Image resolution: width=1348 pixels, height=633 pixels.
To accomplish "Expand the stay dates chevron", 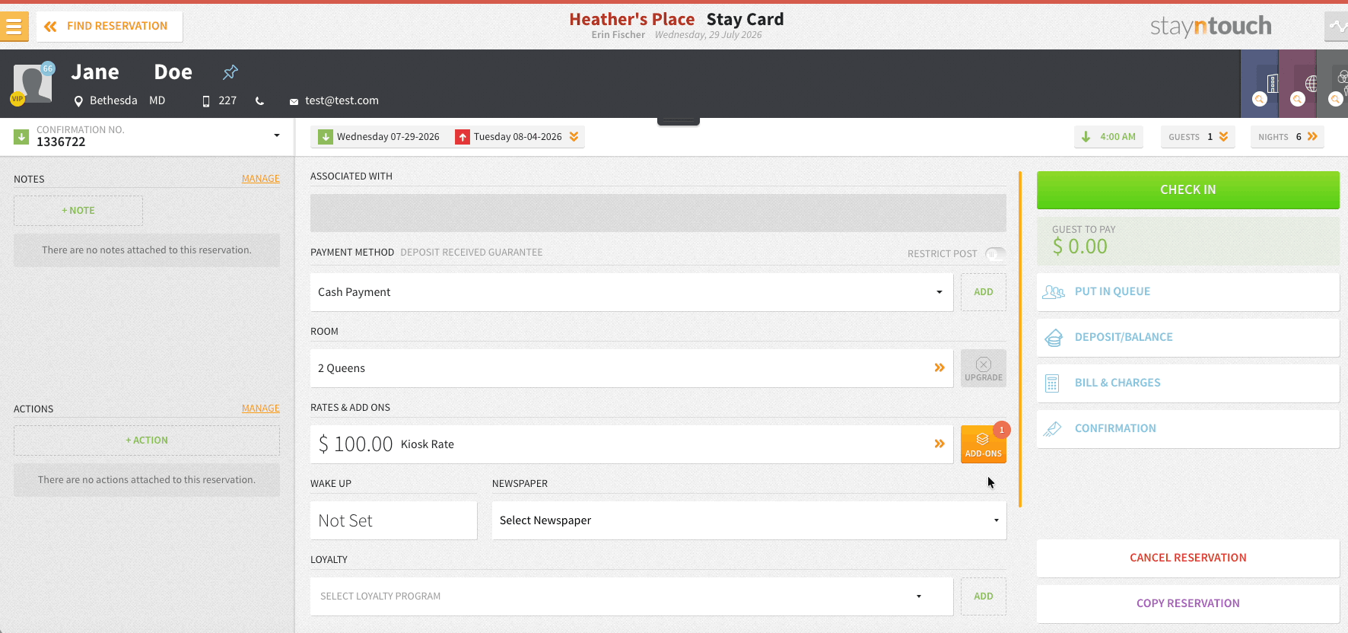I will pos(574,137).
